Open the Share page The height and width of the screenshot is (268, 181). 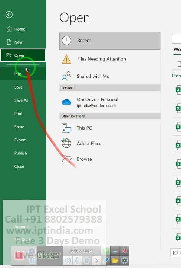tap(23, 127)
